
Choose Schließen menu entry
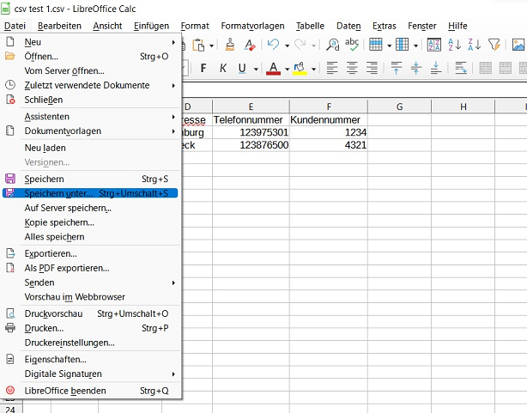click(x=90, y=100)
